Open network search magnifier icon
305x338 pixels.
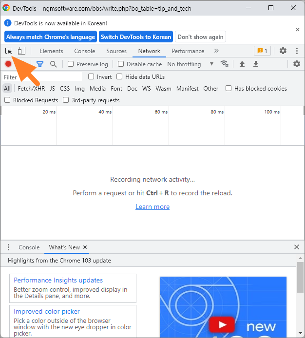(x=53, y=64)
